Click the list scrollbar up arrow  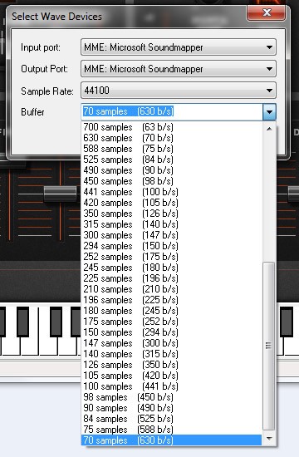(x=269, y=129)
